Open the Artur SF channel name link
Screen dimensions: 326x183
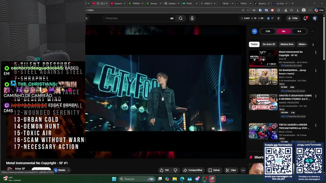pos(20,169)
